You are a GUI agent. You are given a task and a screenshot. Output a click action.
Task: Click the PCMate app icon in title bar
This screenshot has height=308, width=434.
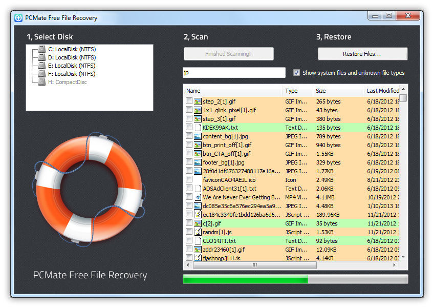point(18,18)
